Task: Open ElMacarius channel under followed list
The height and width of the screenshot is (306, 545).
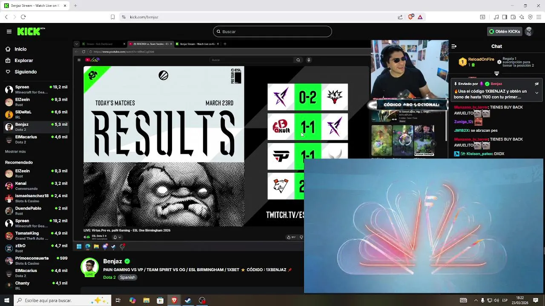Action: click(x=36, y=139)
